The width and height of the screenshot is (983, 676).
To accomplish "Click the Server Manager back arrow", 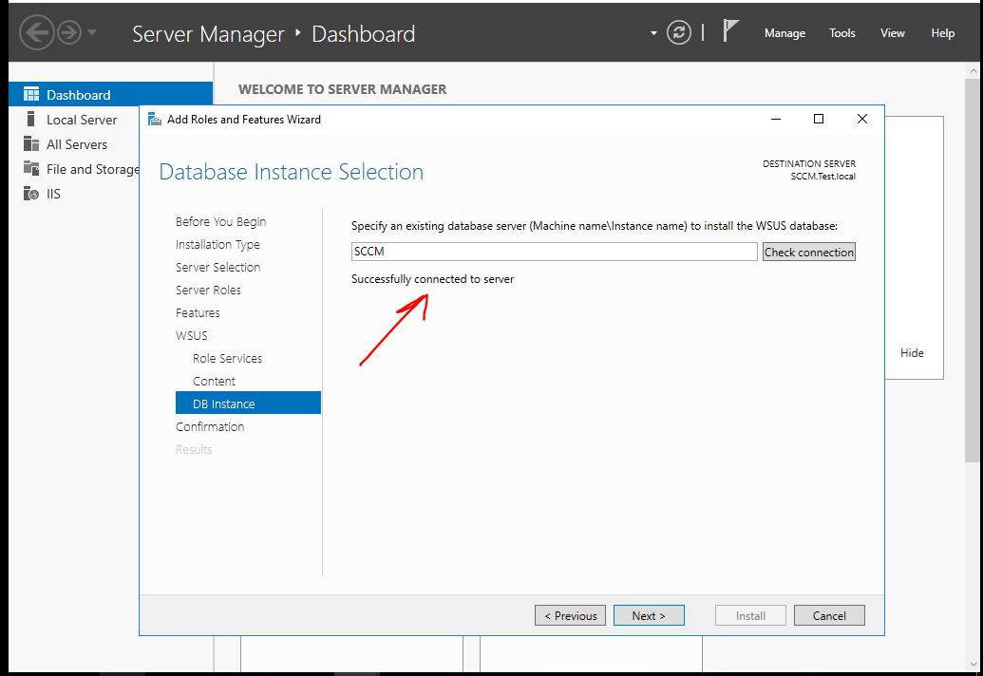I will [36, 32].
